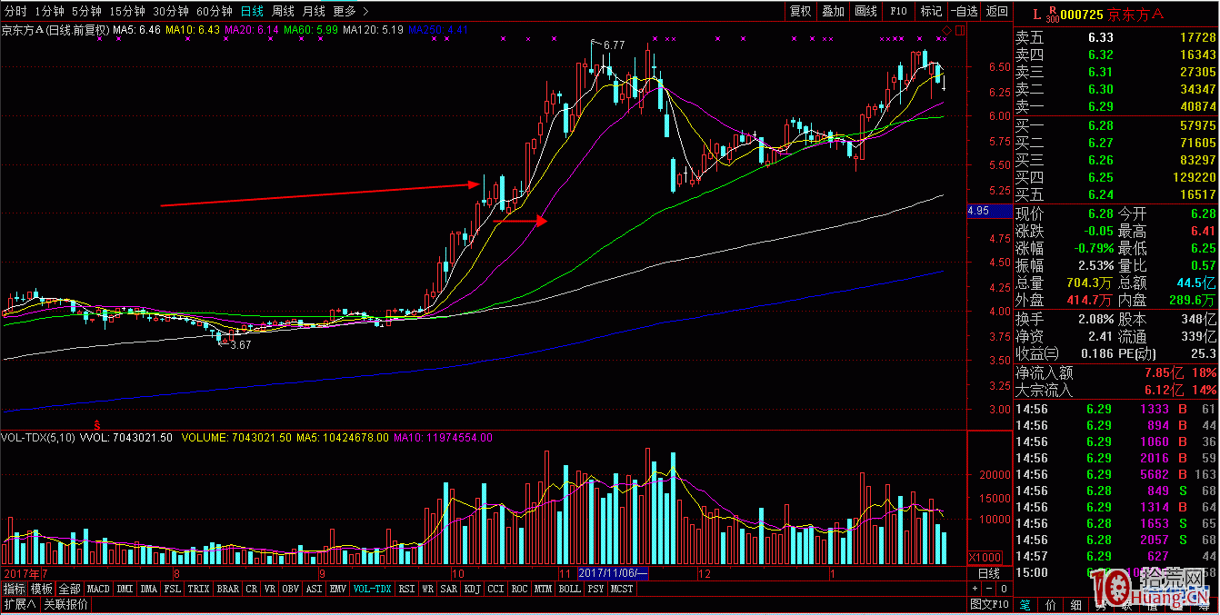Click the red L margin-trading marker
Screen dimensions: 1220x615
click(x=1037, y=15)
